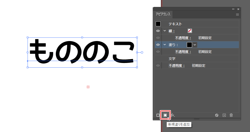Viewport: 250px width, 132px height.
Task: Click the trash Delete Selected Item icon
Action: pos(231,115)
